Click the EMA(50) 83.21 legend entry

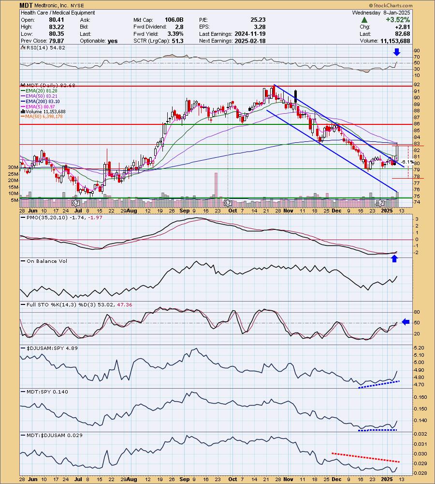39,96
